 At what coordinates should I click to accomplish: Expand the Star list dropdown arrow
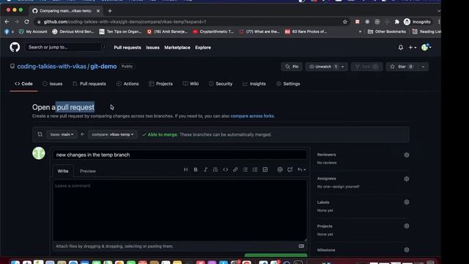pyautogui.click(x=423, y=67)
